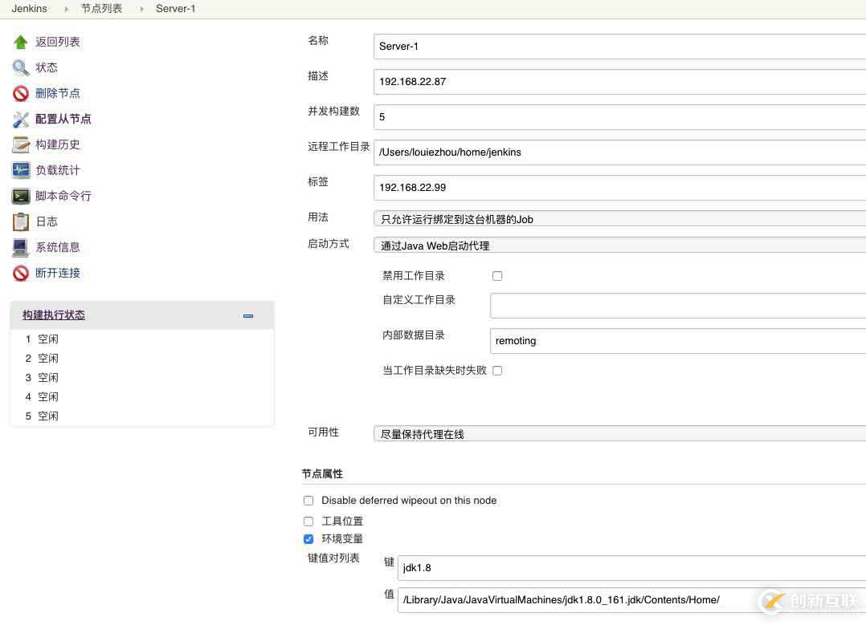Click the empty 自定义工作目录 field

678,306
